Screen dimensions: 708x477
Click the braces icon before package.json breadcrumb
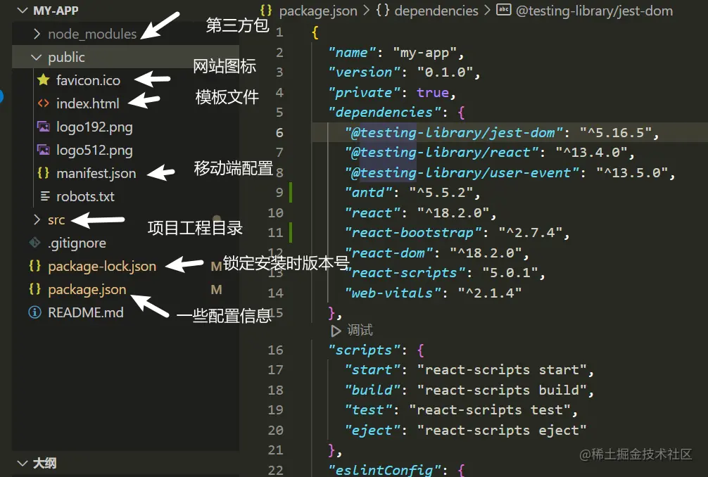click(266, 10)
